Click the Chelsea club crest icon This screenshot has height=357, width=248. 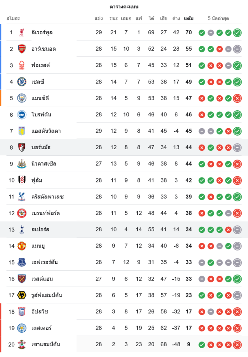(x=22, y=82)
